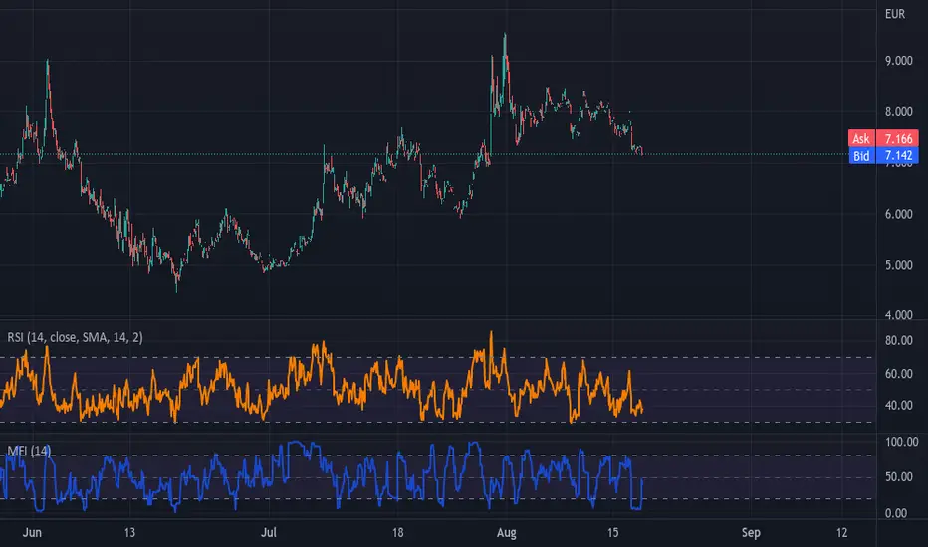The image size is (928, 547).
Task: Click the 5.000 price axis label
Action: click(x=898, y=265)
